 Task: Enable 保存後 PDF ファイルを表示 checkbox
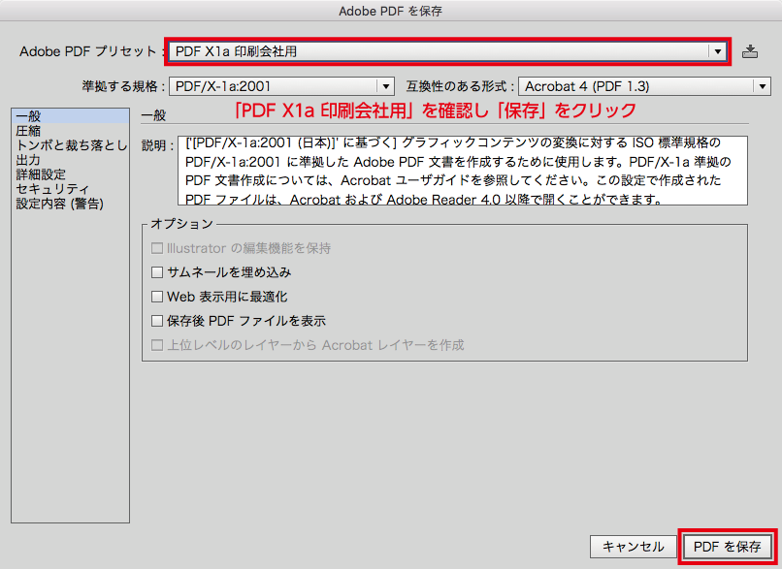tap(157, 321)
